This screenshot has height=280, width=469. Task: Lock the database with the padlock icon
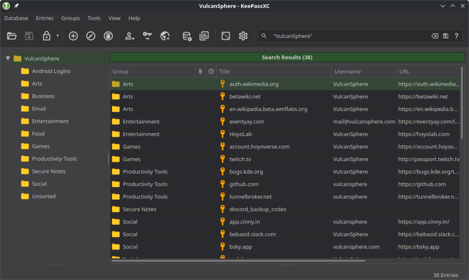(47, 36)
